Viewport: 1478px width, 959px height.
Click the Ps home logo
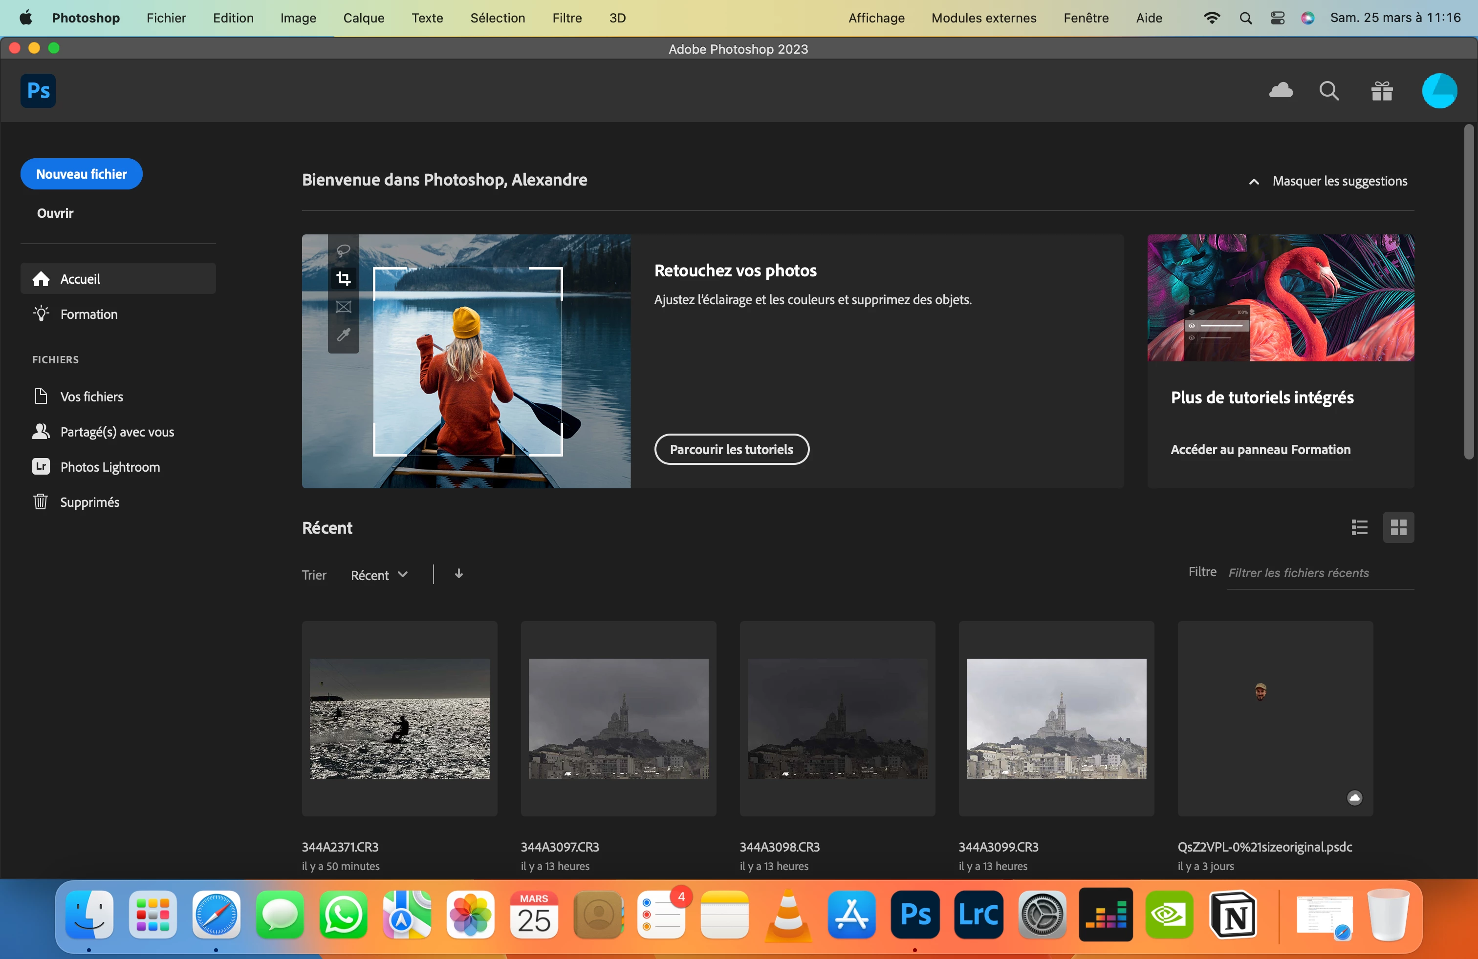pyautogui.click(x=38, y=90)
